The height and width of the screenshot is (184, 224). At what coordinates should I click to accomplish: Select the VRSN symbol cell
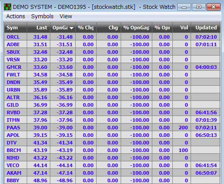coord(16,60)
